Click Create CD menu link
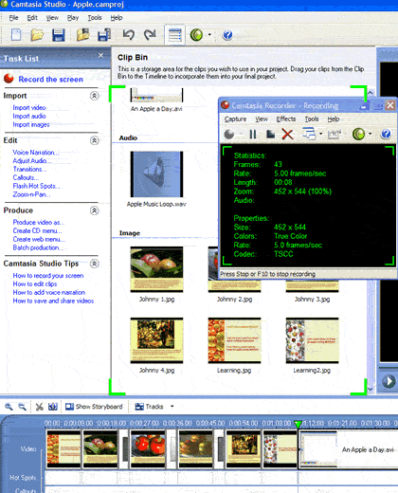 click(37, 231)
